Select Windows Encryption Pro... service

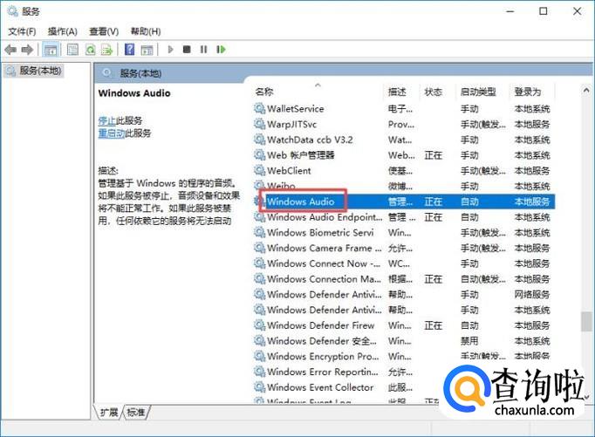tap(403, 356)
